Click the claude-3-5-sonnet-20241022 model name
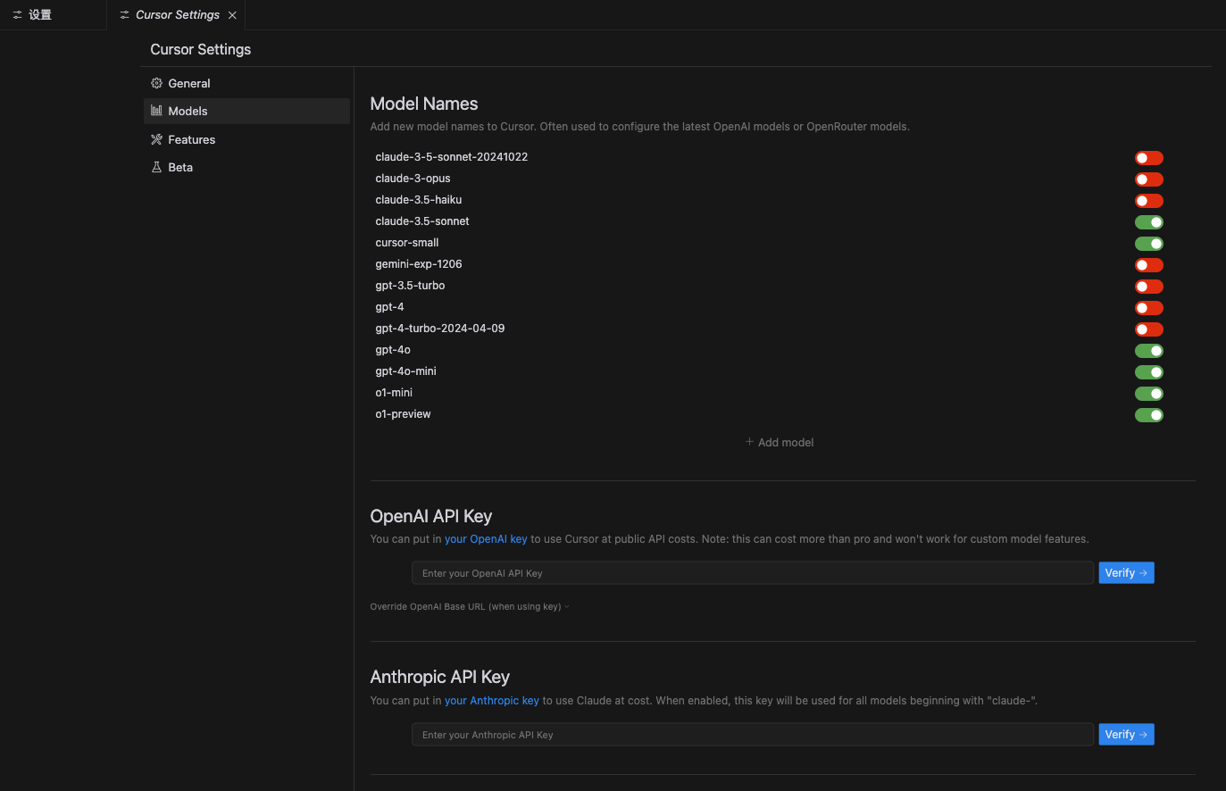 pyautogui.click(x=452, y=157)
